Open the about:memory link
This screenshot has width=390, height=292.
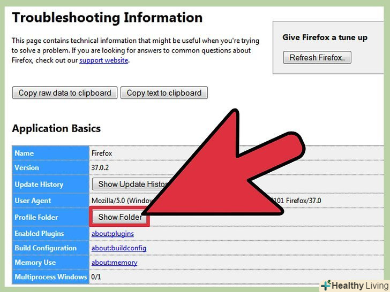[114, 263]
